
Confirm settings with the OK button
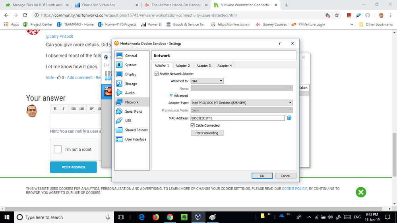(x=262, y=176)
